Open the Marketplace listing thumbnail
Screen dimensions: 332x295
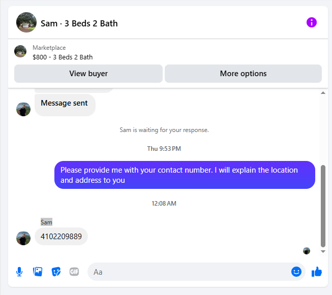coord(20,51)
